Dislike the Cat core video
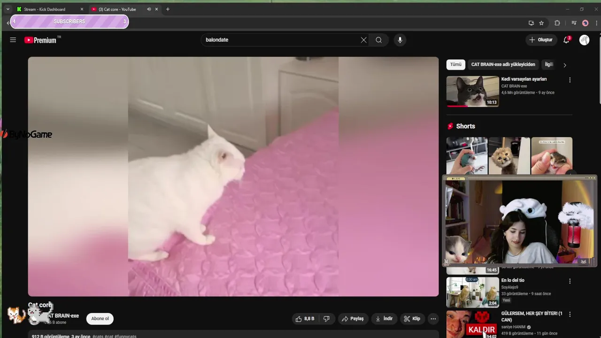The height and width of the screenshot is (338, 601). (x=326, y=319)
